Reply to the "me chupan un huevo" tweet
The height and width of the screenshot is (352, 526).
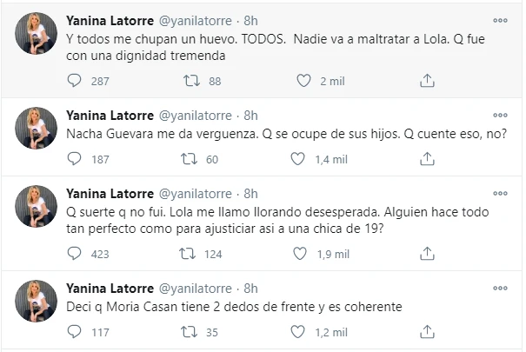pos(75,81)
